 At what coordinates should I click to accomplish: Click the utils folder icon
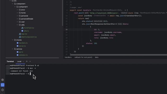tap(20, 25)
